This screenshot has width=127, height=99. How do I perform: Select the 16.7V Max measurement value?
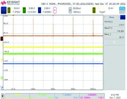122,37
